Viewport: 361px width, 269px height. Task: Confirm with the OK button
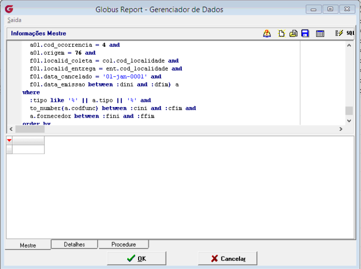pos(137,258)
